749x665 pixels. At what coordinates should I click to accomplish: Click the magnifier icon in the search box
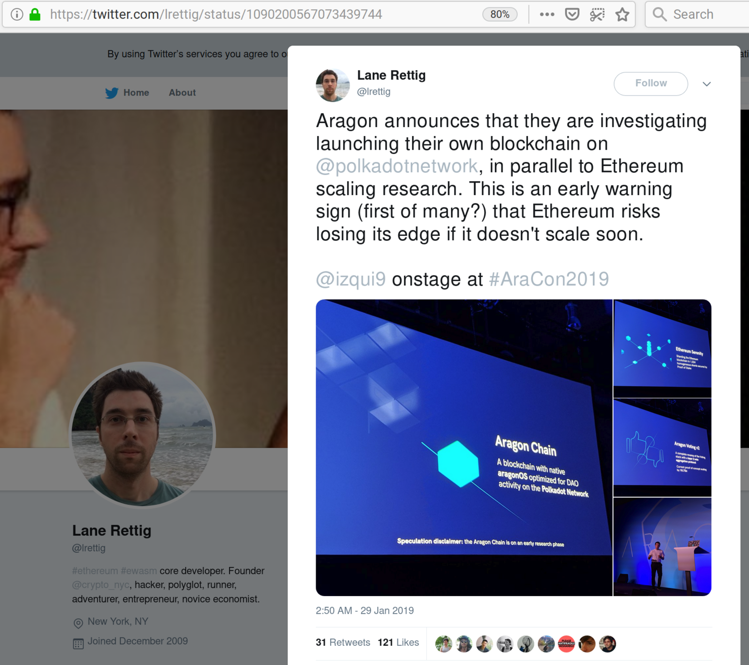[660, 14]
